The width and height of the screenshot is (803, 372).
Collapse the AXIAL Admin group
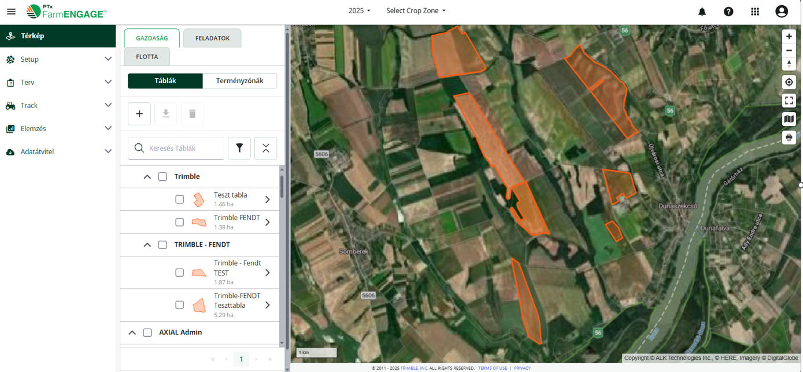(132, 333)
